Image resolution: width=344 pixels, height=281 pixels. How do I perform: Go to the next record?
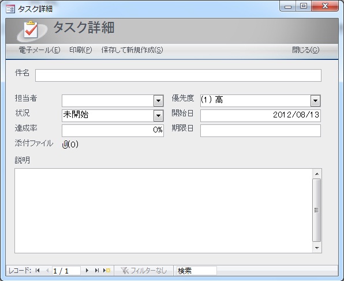(x=87, y=271)
